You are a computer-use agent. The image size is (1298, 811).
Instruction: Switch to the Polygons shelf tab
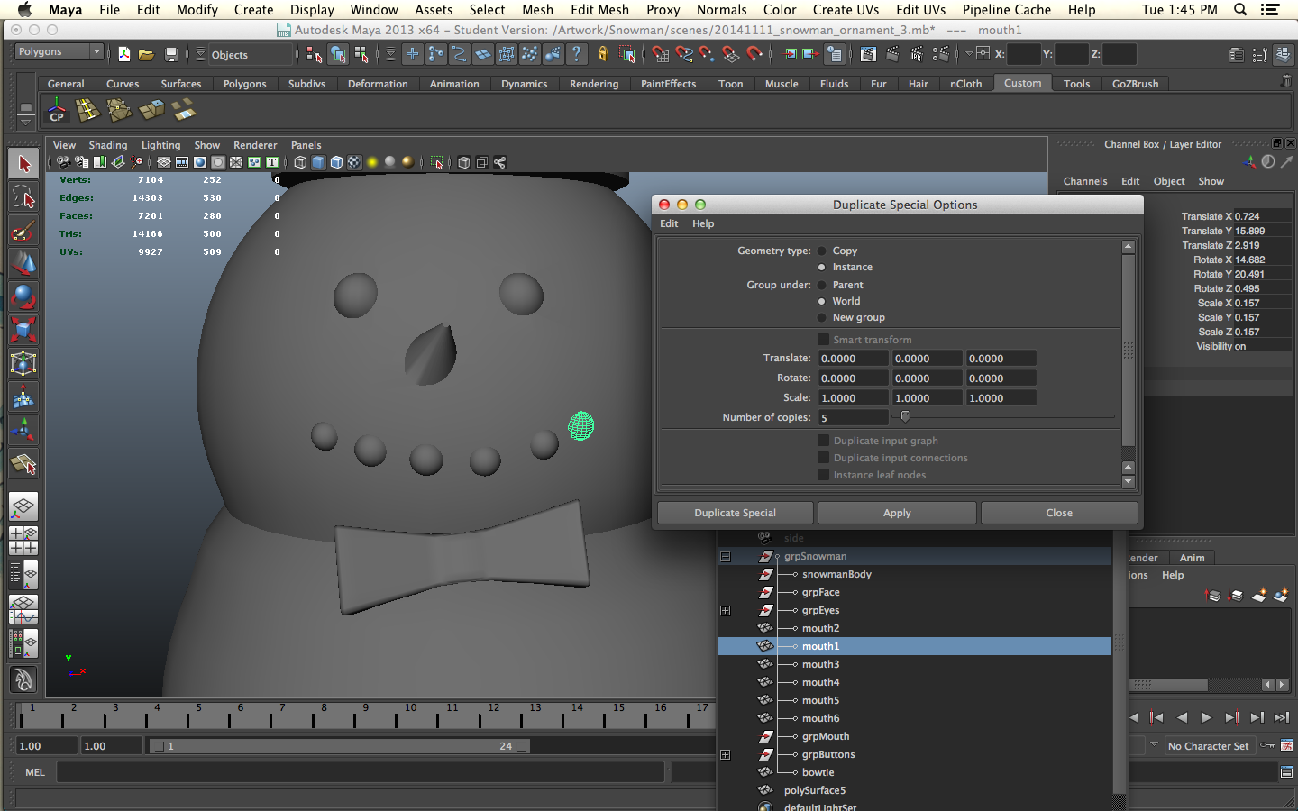tap(245, 84)
